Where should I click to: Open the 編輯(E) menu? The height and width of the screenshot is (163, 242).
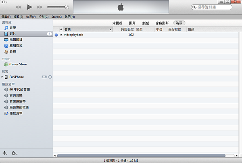18,17
